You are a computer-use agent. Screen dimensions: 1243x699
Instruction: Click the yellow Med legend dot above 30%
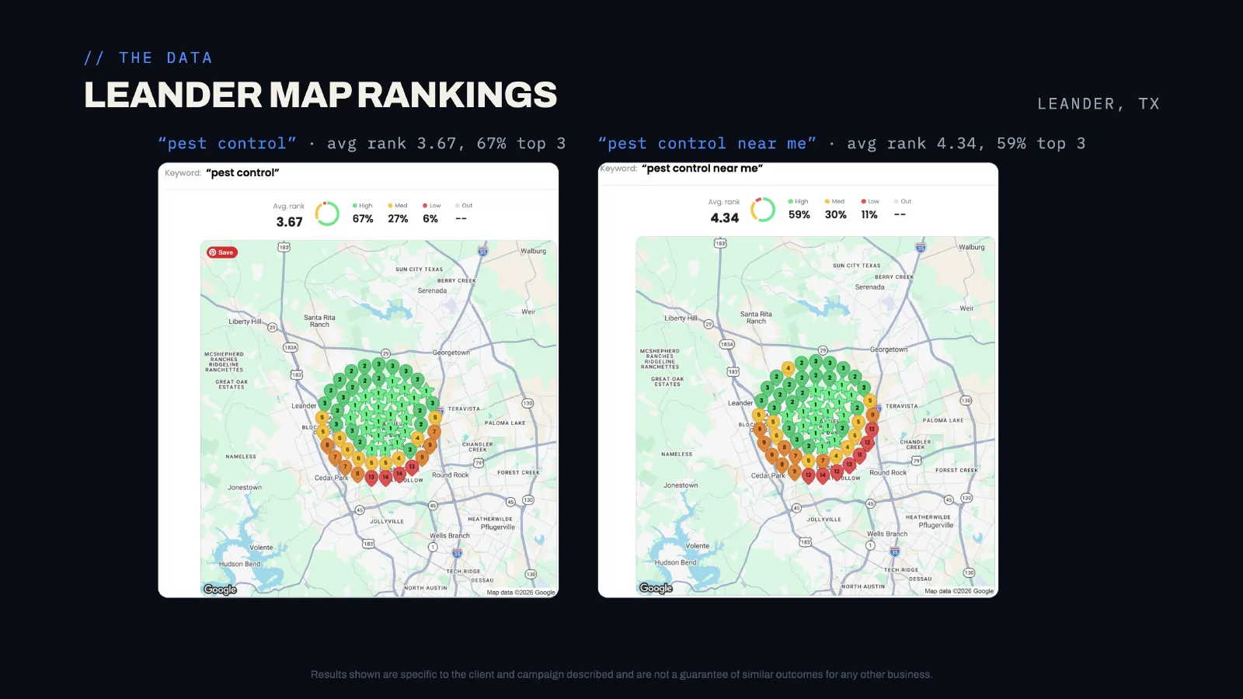click(827, 201)
